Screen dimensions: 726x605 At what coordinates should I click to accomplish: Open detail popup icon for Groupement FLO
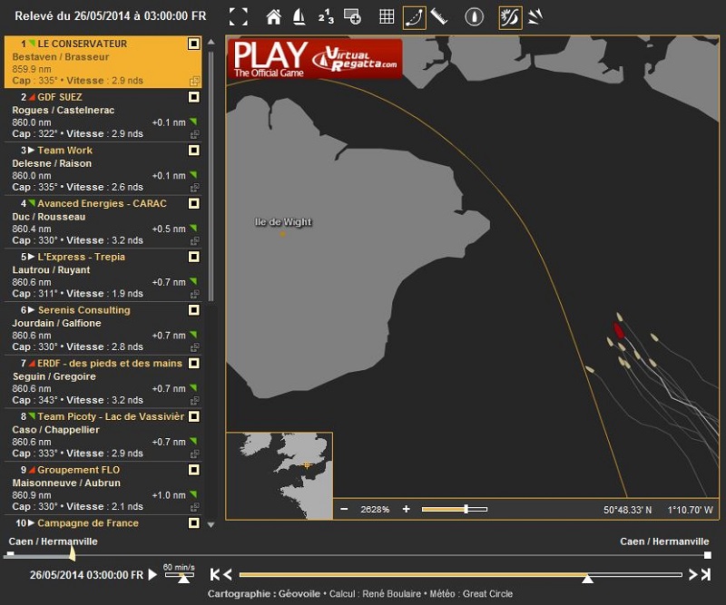click(x=195, y=507)
